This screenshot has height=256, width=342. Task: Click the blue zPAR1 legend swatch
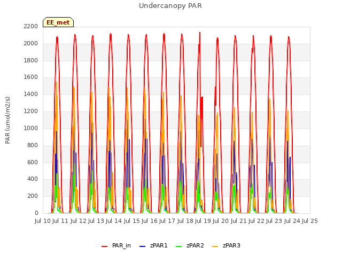[142, 246]
